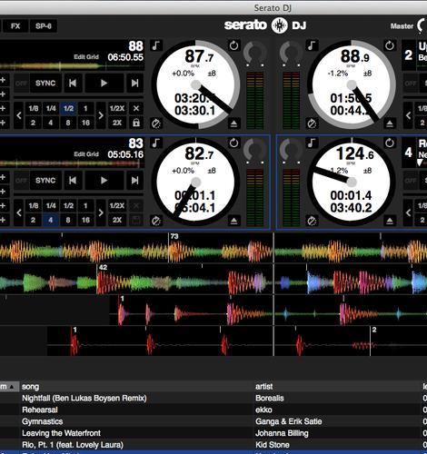Change ±8 tempo range on 88.9 BPM platter

tap(368, 74)
